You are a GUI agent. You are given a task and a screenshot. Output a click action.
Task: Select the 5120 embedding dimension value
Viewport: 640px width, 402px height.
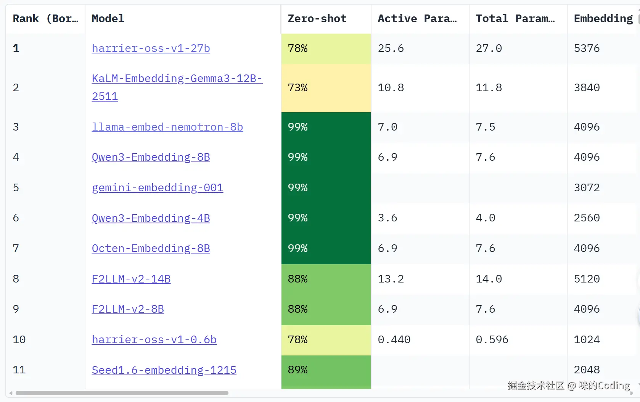[x=587, y=279]
